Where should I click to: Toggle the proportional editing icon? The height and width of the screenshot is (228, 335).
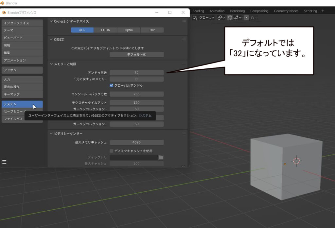246,18
